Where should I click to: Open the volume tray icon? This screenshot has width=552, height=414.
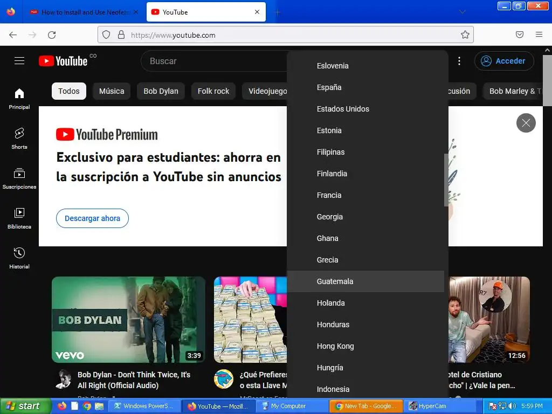pos(512,406)
